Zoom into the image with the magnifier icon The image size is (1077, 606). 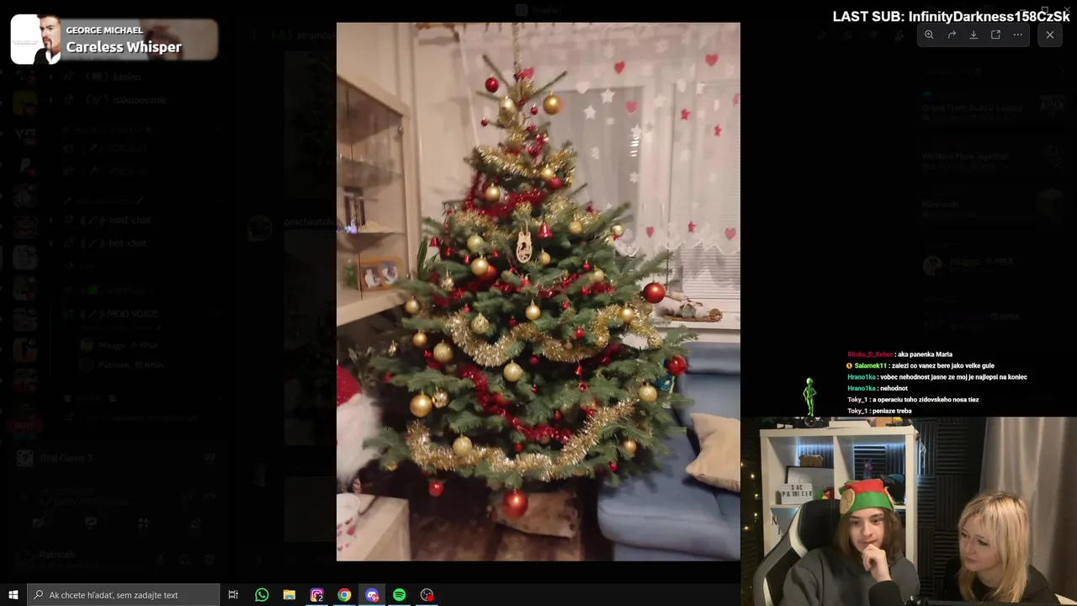[x=929, y=35]
